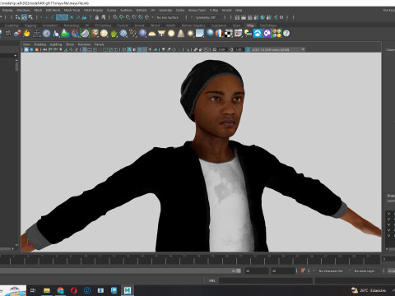Toggle the surfaces selection mask
This screenshot has width=395, height=296.
[x=65, y=17]
